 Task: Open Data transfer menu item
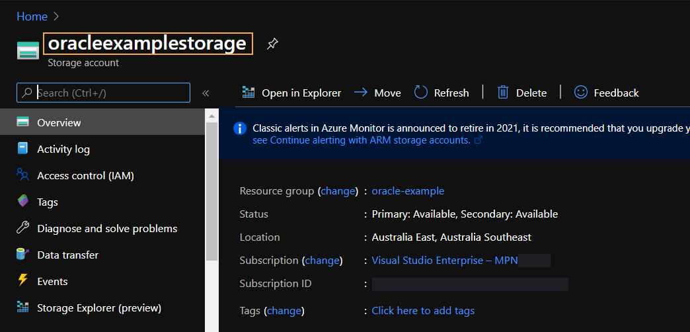[x=102, y=255]
